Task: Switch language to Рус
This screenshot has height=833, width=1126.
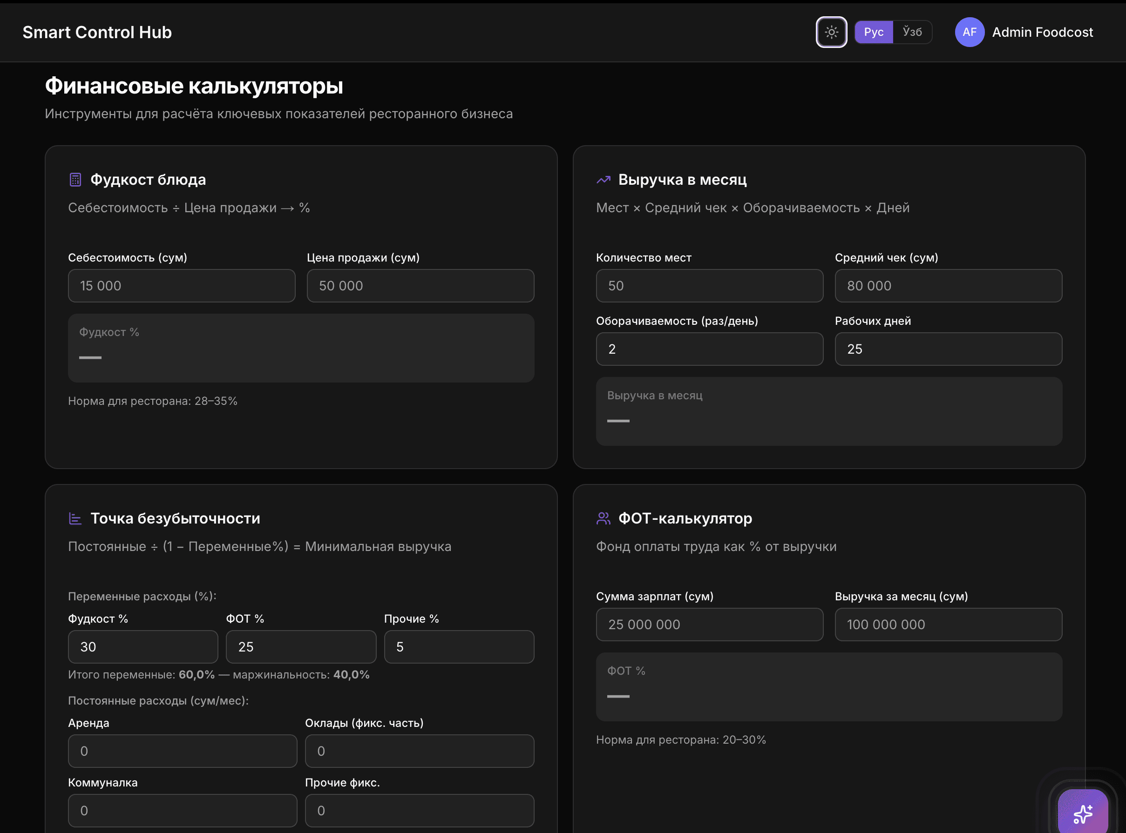Action: click(x=873, y=32)
